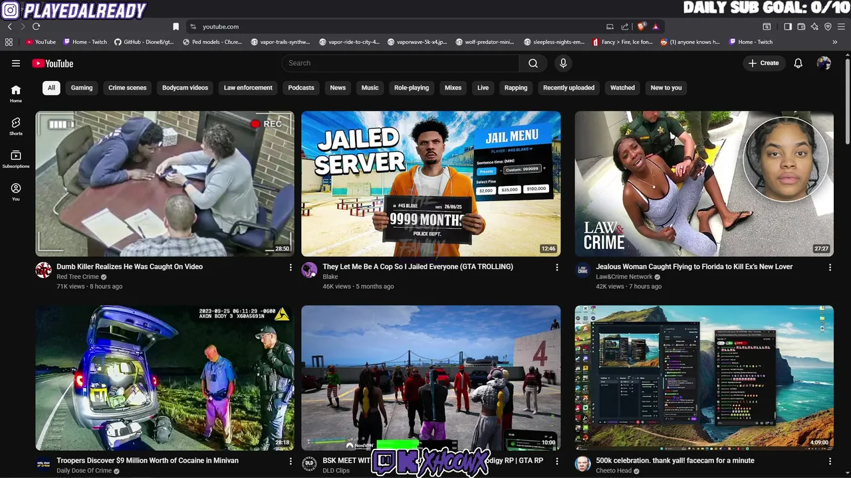Open the Leo AI sparkle icon

(x=814, y=27)
